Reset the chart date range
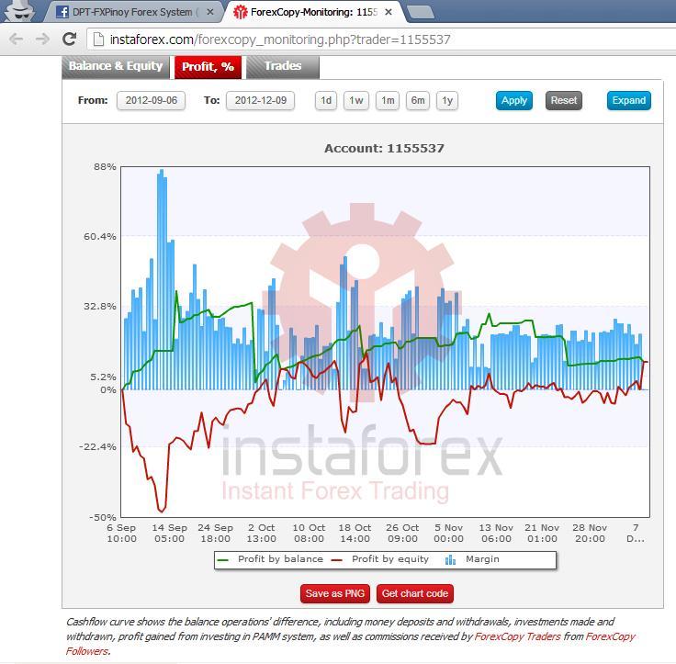This screenshot has height=664, width=676. (563, 100)
